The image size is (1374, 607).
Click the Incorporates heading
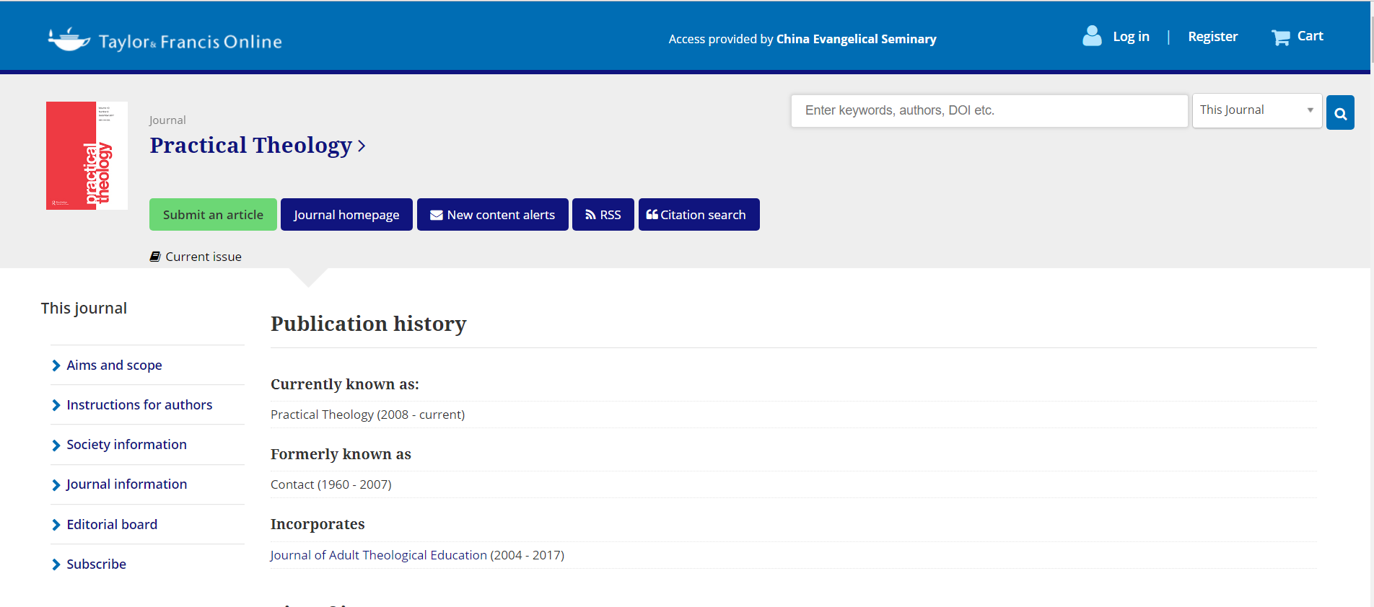[318, 524]
